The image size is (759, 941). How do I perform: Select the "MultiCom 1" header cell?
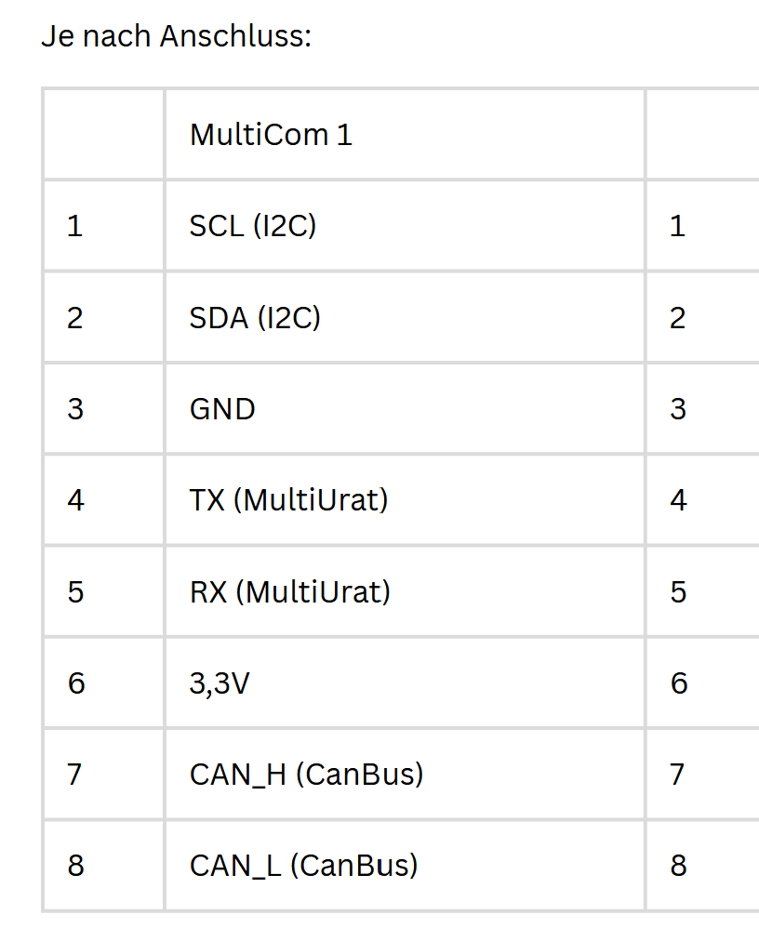click(x=271, y=135)
